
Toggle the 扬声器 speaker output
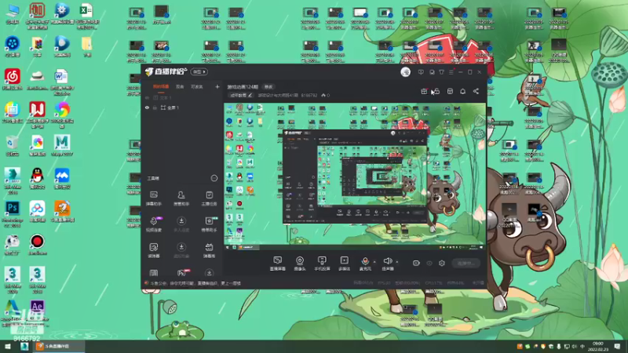tap(387, 264)
